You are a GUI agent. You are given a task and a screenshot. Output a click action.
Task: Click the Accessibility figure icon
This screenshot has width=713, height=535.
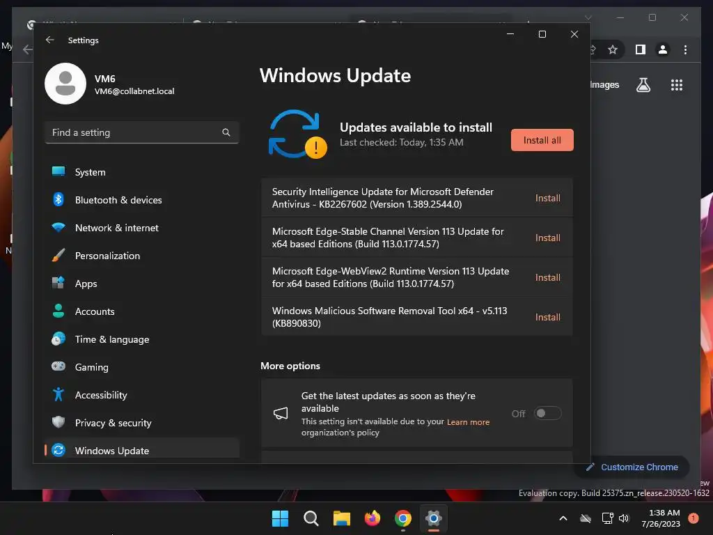tap(58, 394)
